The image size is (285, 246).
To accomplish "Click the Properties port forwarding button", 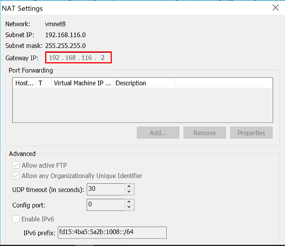I will point(251,133).
